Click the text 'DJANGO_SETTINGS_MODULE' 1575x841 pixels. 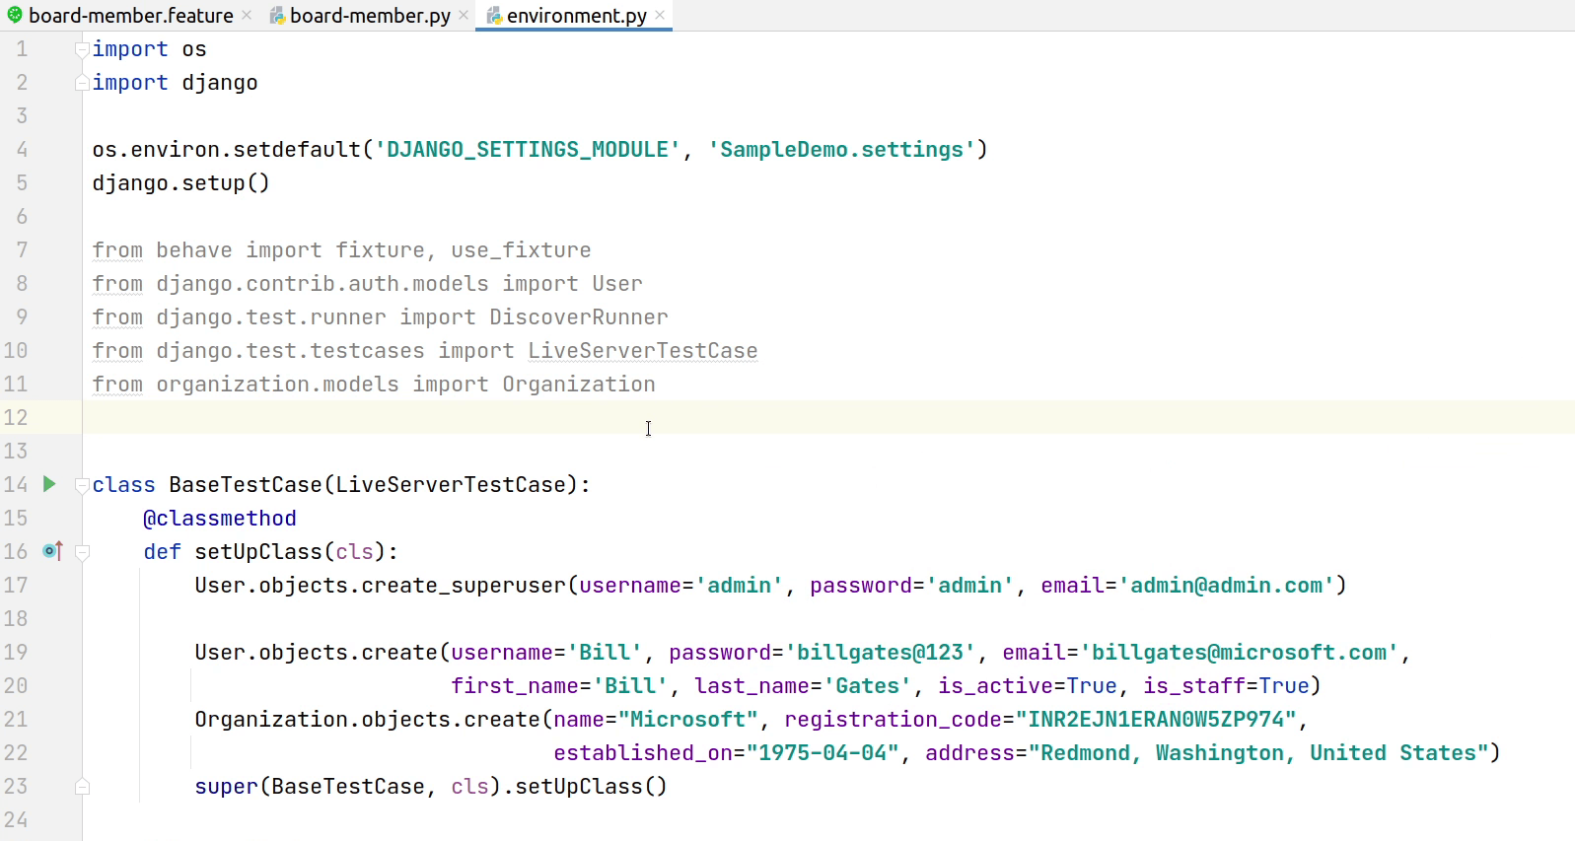(x=528, y=149)
